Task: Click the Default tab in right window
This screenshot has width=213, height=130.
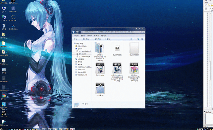Action: click(x=208, y=112)
